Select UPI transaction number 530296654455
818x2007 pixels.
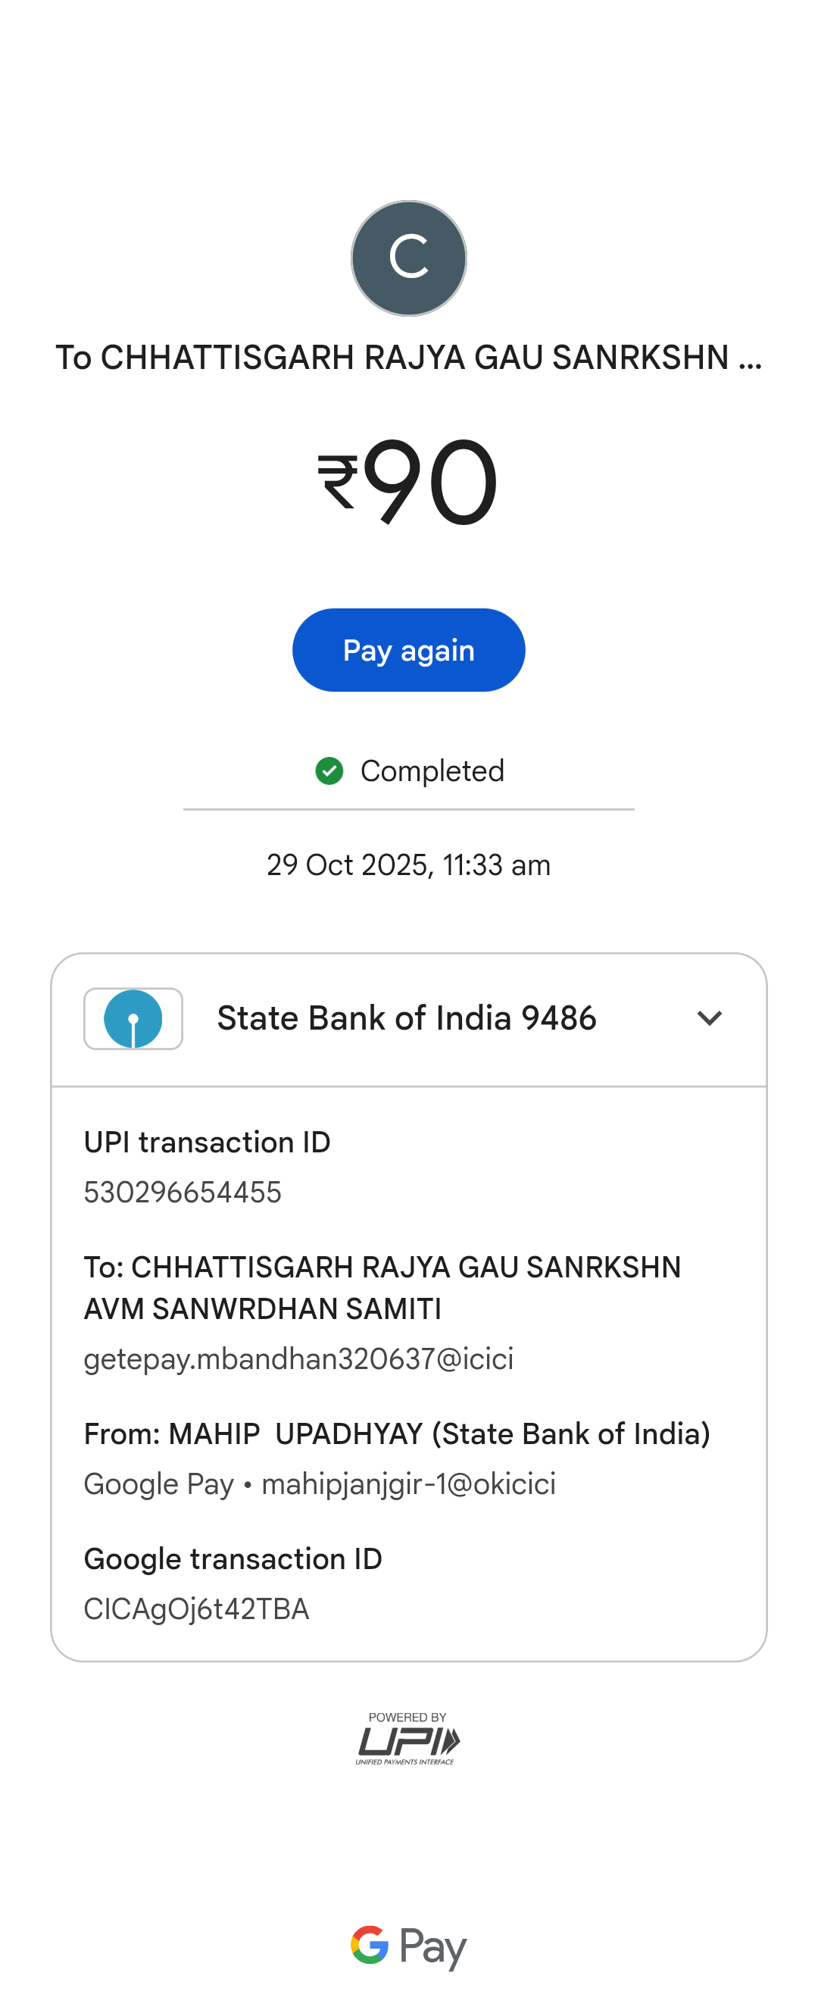(183, 1192)
